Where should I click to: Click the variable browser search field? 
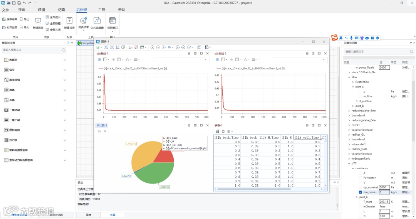(379, 52)
